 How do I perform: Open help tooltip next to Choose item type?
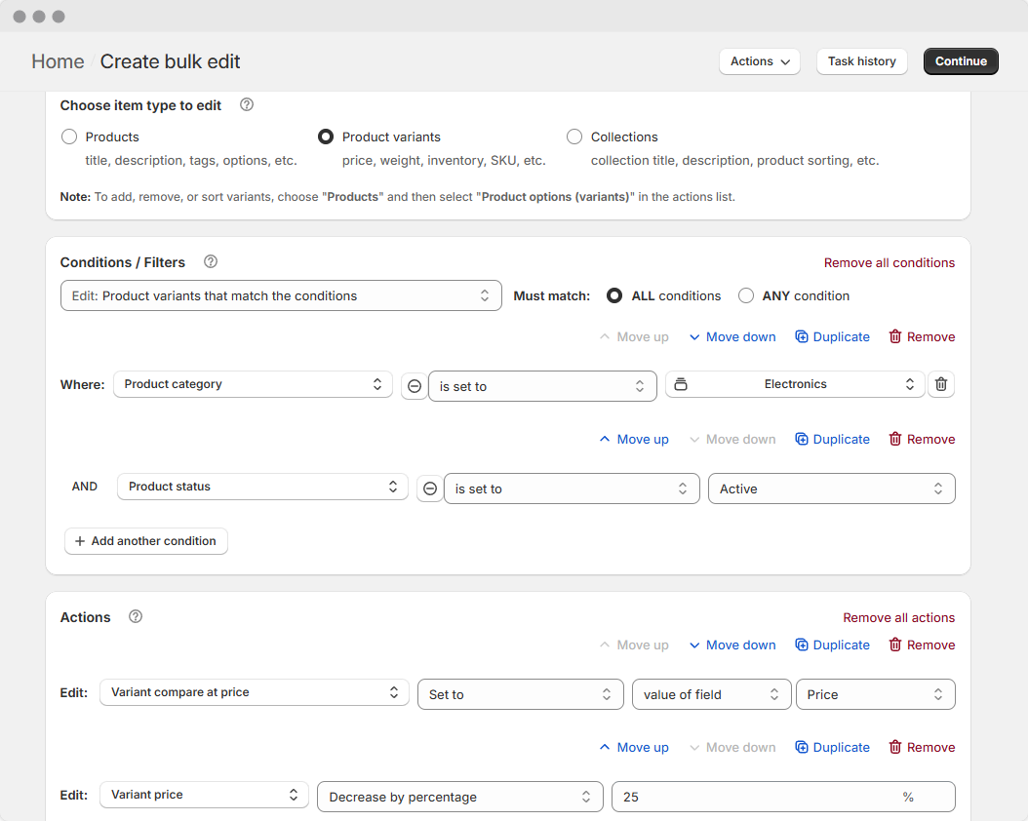click(x=246, y=104)
